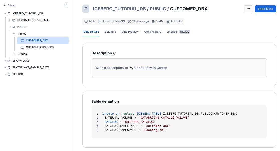Click the Cortex sparkle icon
Image resolution: width=280 pixels, height=151 pixels.
[x=131, y=68]
